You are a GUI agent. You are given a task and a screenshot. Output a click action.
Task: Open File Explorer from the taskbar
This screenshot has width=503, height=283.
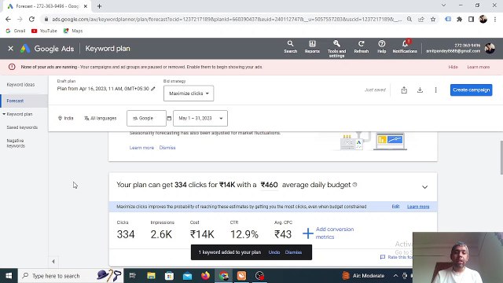pos(151,276)
